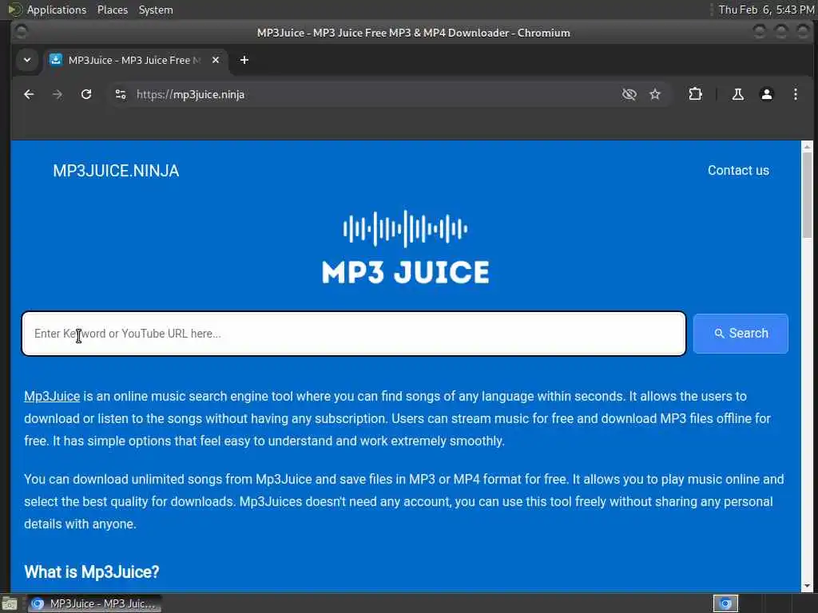818x613 pixels.
Task: Expand the tab search dropdown
Action: [27, 60]
